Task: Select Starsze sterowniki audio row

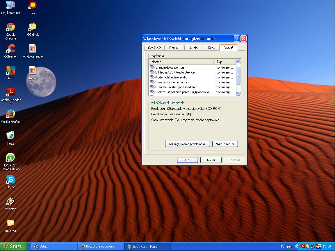Action: [x=192, y=82]
